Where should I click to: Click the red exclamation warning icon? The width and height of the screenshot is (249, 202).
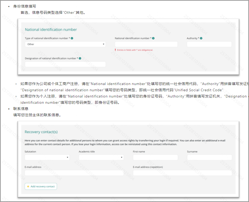(x=115, y=50)
